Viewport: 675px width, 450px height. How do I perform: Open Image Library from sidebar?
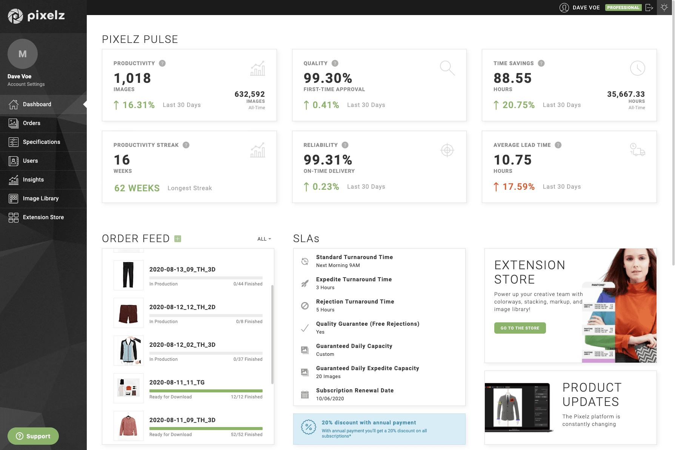(x=41, y=198)
